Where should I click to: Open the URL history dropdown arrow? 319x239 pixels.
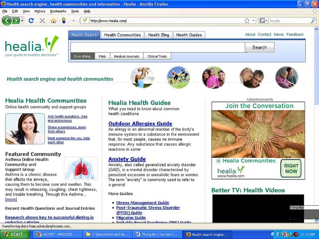[x=254, y=21]
